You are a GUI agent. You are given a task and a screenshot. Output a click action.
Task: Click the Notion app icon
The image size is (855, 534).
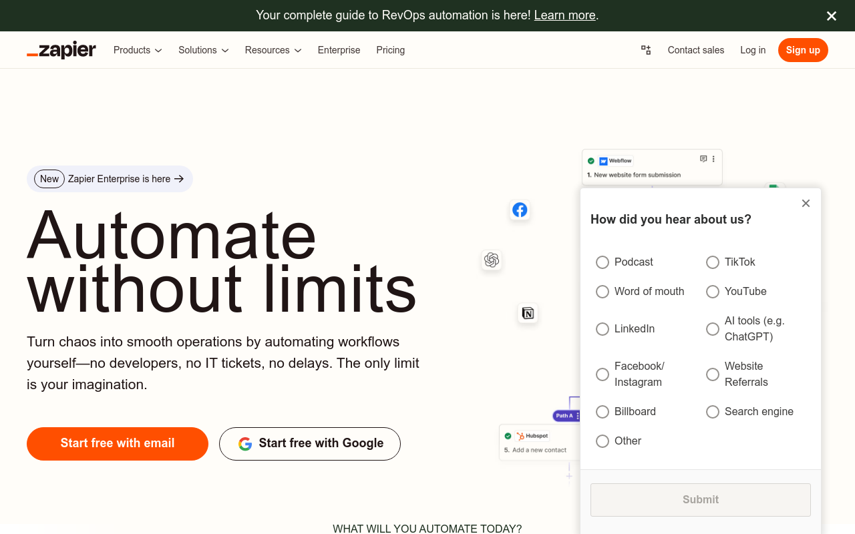[528, 313]
